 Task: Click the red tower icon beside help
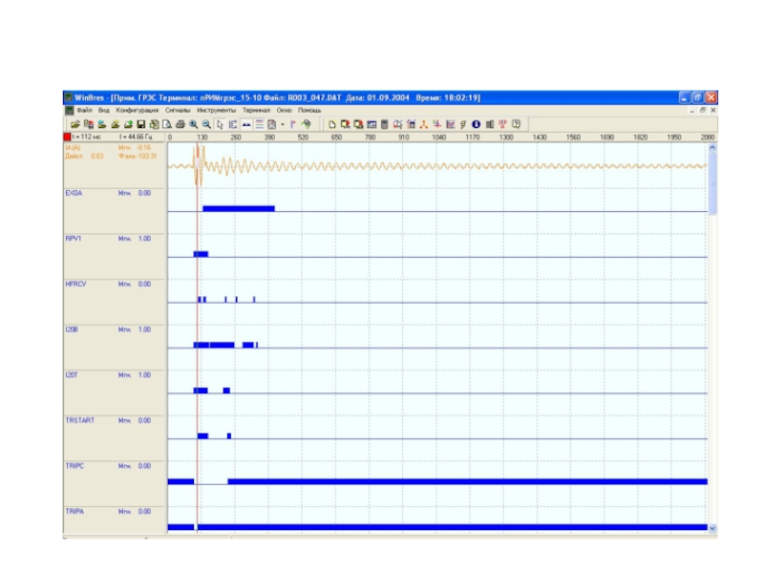tap(502, 125)
